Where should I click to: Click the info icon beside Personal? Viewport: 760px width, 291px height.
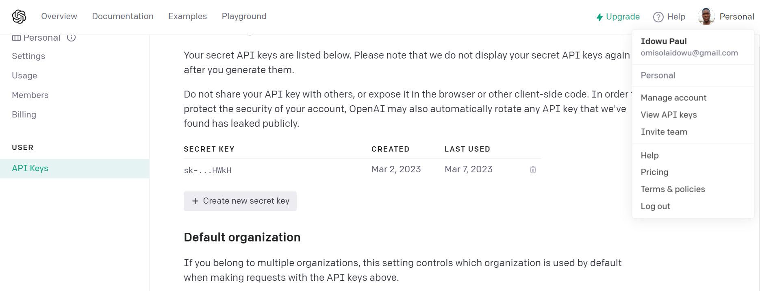71,38
